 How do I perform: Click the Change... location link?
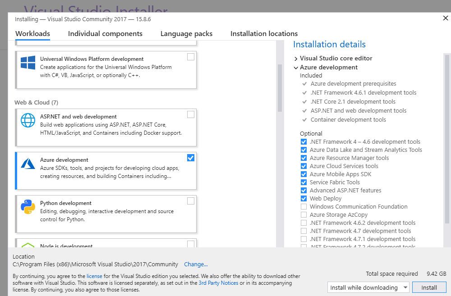click(x=196, y=264)
